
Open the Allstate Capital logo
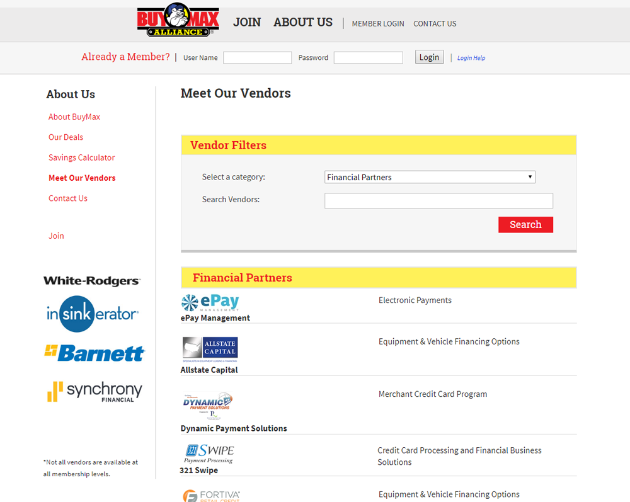[x=210, y=350]
